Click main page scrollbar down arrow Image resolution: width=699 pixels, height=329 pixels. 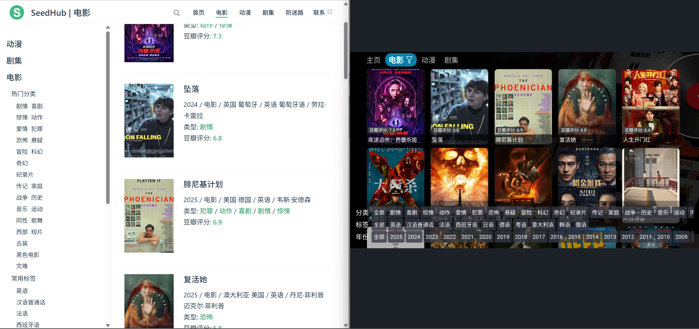346,325
